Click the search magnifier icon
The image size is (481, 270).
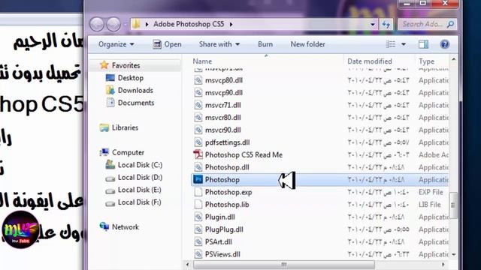(450, 24)
